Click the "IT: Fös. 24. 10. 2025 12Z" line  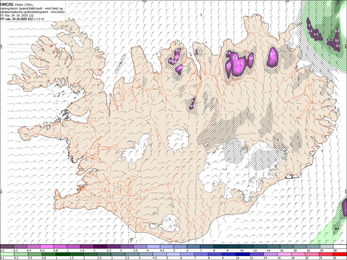(x=17, y=15)
